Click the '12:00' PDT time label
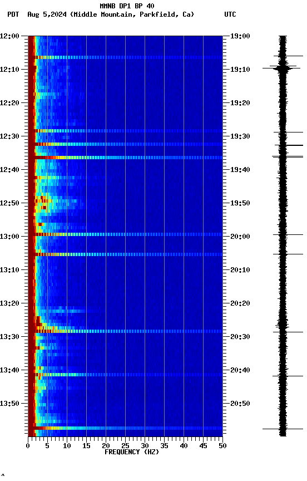 tap(9, 36)
